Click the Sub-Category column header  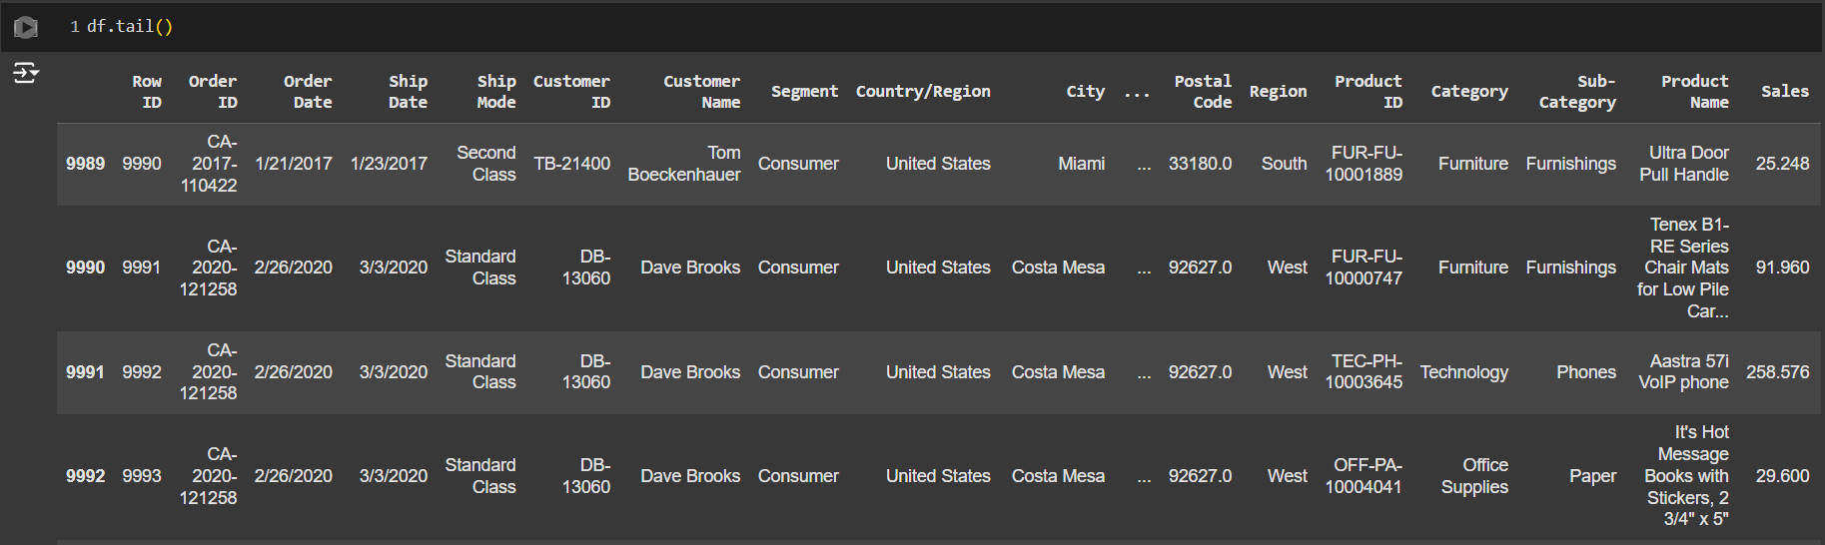[1577, 92]
